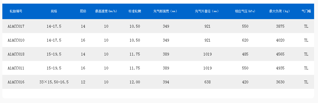This screenshot has width=318, height=103.
Task: Click the 充气断面宽 (mm) header
Action: [x=165, y=11]
